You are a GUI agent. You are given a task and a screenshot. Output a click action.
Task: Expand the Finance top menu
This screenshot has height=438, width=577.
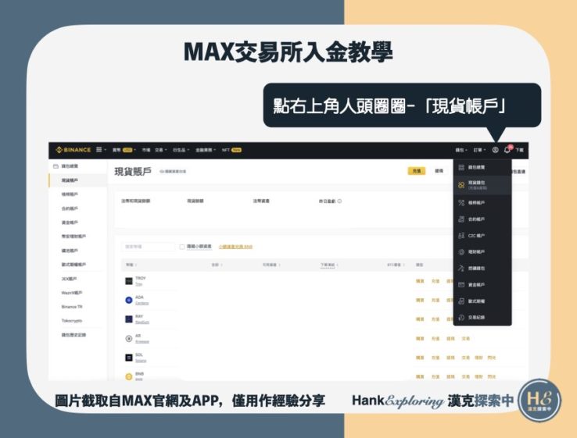[206, 150]
